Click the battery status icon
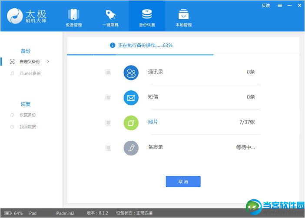305x218 pixels. (8, 213)
